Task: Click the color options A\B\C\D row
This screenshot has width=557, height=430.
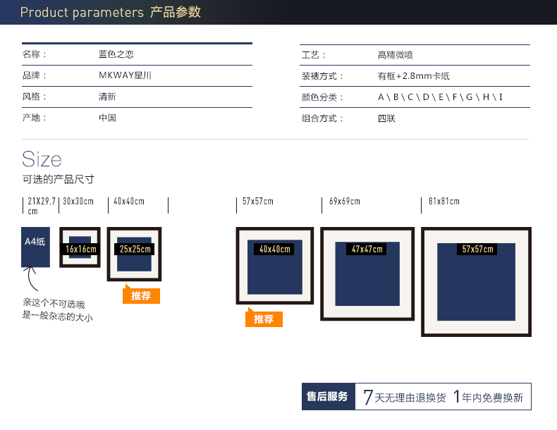Action: 415,97
